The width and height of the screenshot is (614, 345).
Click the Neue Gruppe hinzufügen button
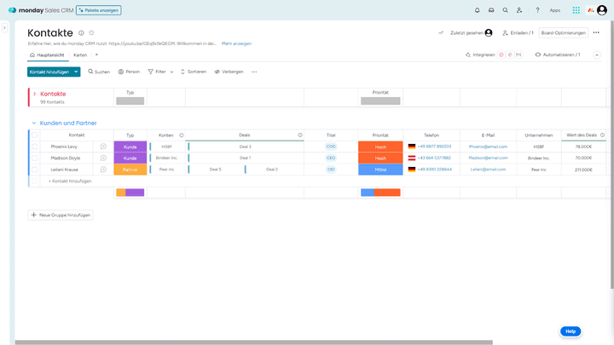coord(61,215)
